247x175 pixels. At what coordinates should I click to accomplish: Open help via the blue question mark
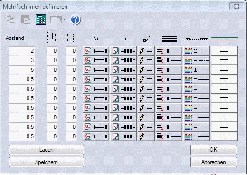pyautogui.click(x=76, y=19)
